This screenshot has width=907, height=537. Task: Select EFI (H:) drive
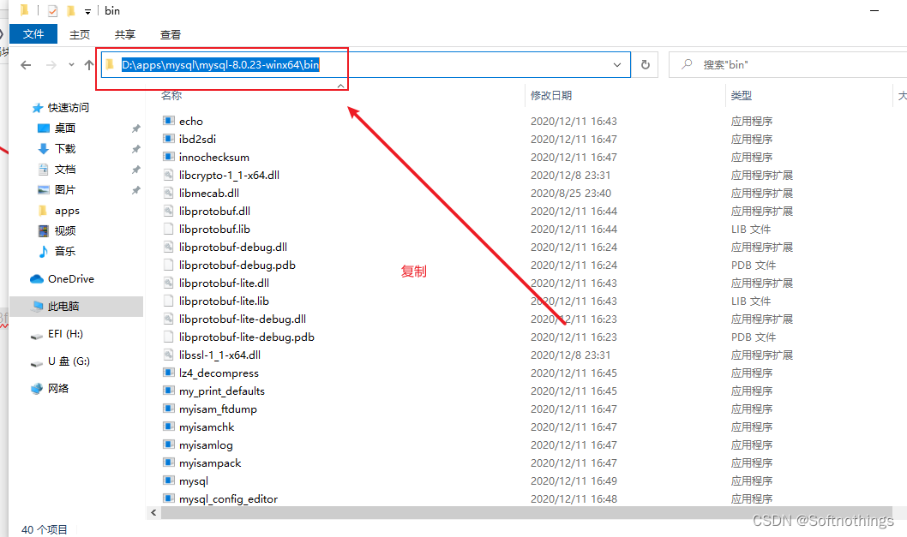(65, 333)
